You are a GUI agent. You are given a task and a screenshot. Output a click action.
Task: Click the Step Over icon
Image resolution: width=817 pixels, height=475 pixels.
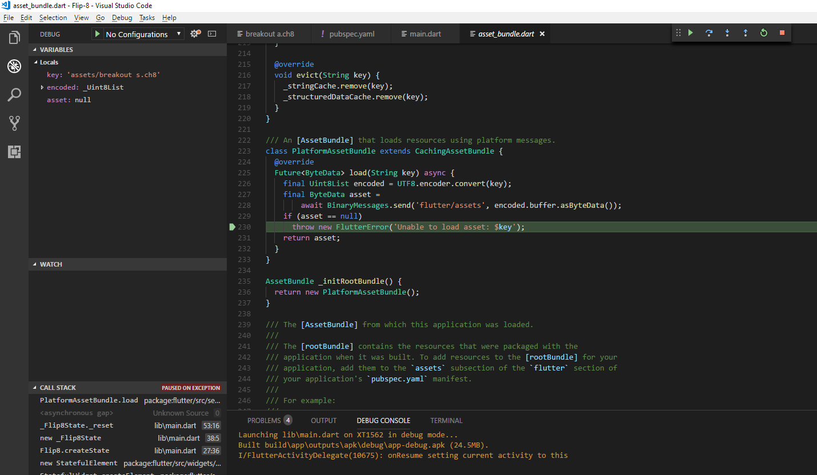[x=709, y=33]
